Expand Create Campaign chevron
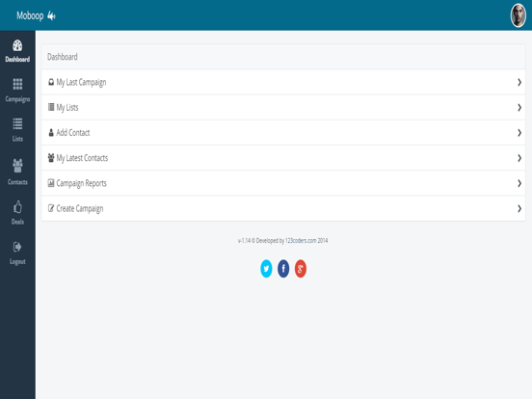This screenshot has height=399, width=532. tap(519, 209)
